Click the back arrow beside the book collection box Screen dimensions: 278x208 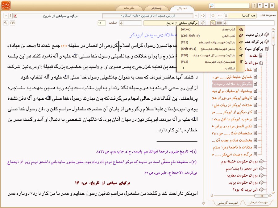tap(214, 16)
